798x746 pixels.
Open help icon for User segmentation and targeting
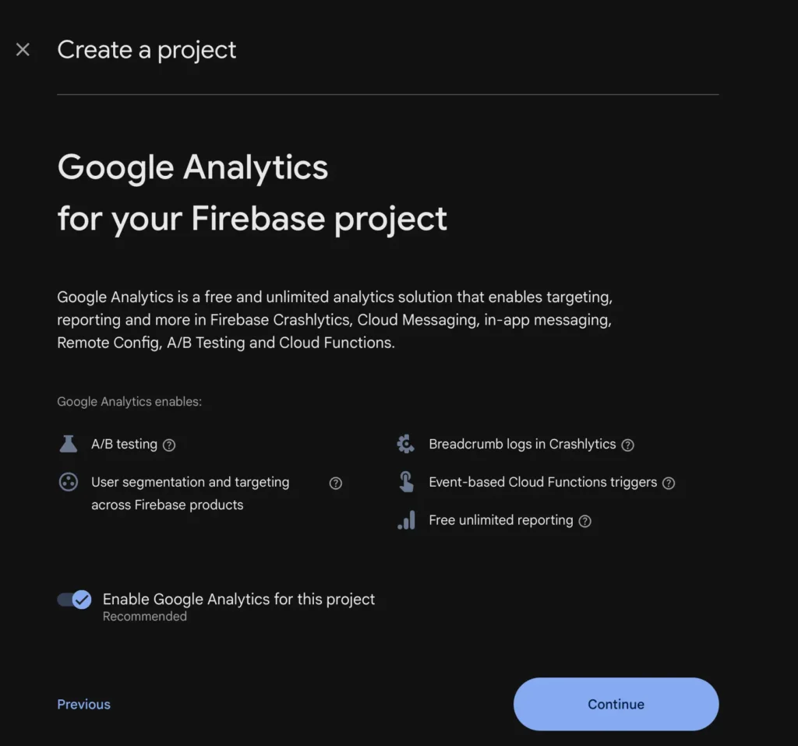pyautogui.click(x=336, y=483)
